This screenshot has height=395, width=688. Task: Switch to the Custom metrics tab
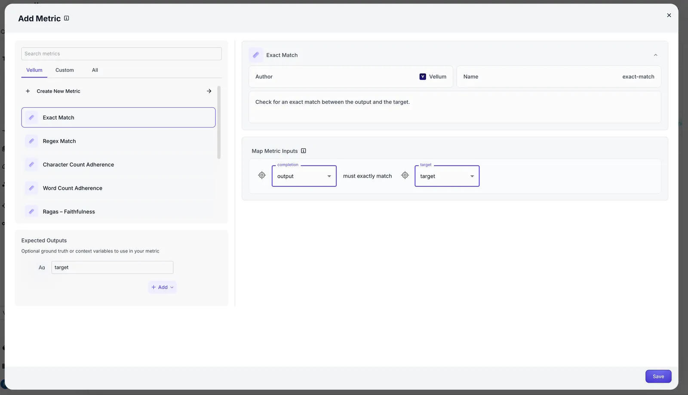coord(64,70)
